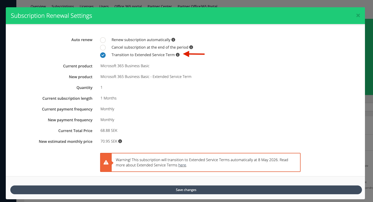
Task: Click info icon beside Renew subscription automatically
Action: (173, 40)
